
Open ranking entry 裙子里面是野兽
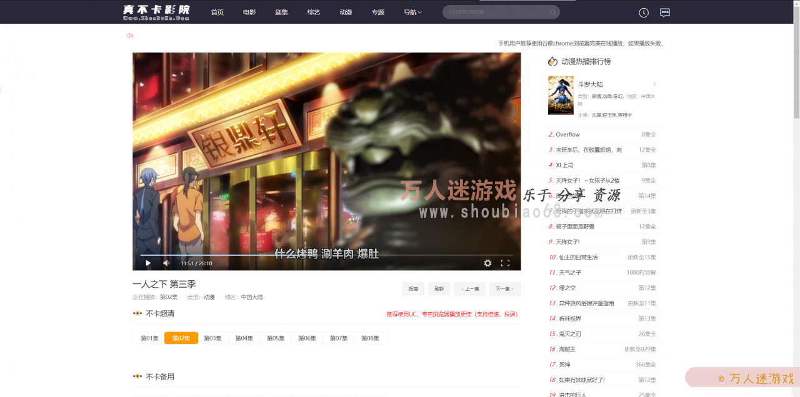pyautogui.click(x=575, y=227)
